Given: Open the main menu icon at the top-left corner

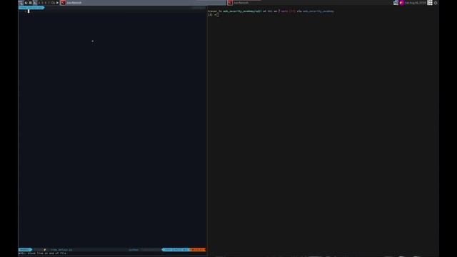Looking at the screenshot, I should (x=21, y=3).
